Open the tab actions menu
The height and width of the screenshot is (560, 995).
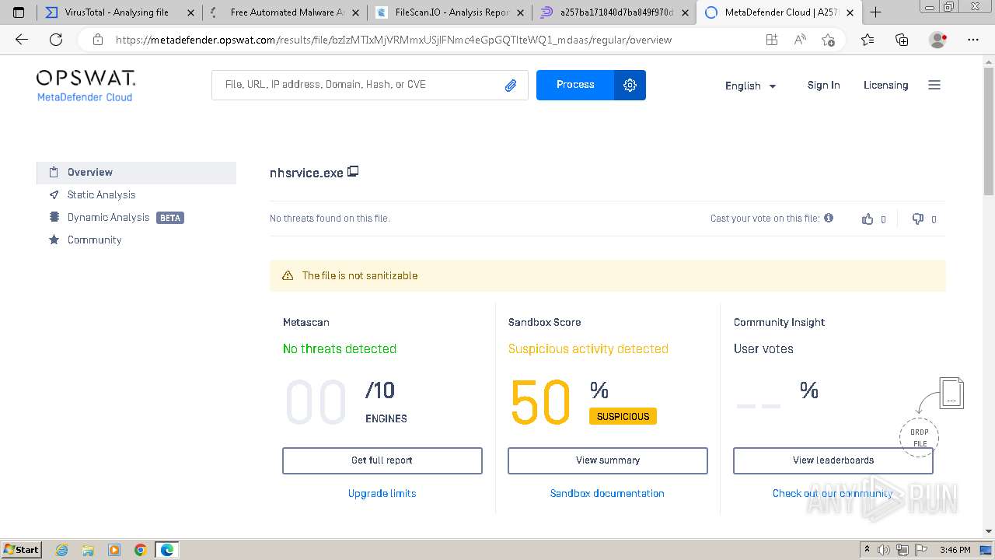19,12
